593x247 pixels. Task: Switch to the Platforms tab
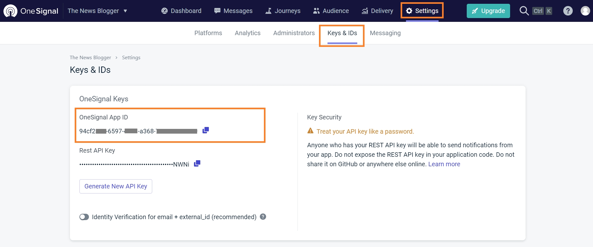coord(208,33)
